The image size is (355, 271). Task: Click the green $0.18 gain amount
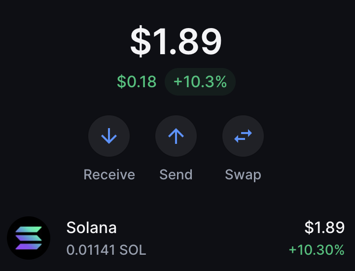click(x=137, y=82)
